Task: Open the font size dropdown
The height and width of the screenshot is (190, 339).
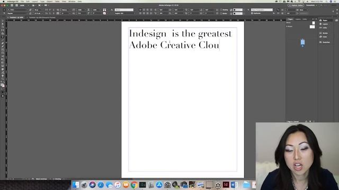Action: tap(42, 10)
